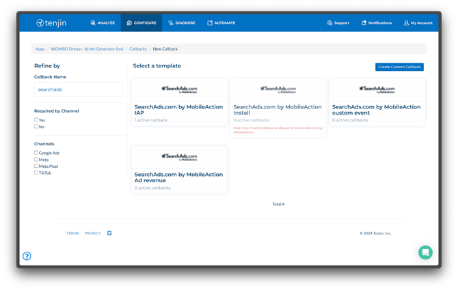This screenshot has width=458, height=290.
Task: Click the Twitter icon in footer
Action: pos(109,233)
